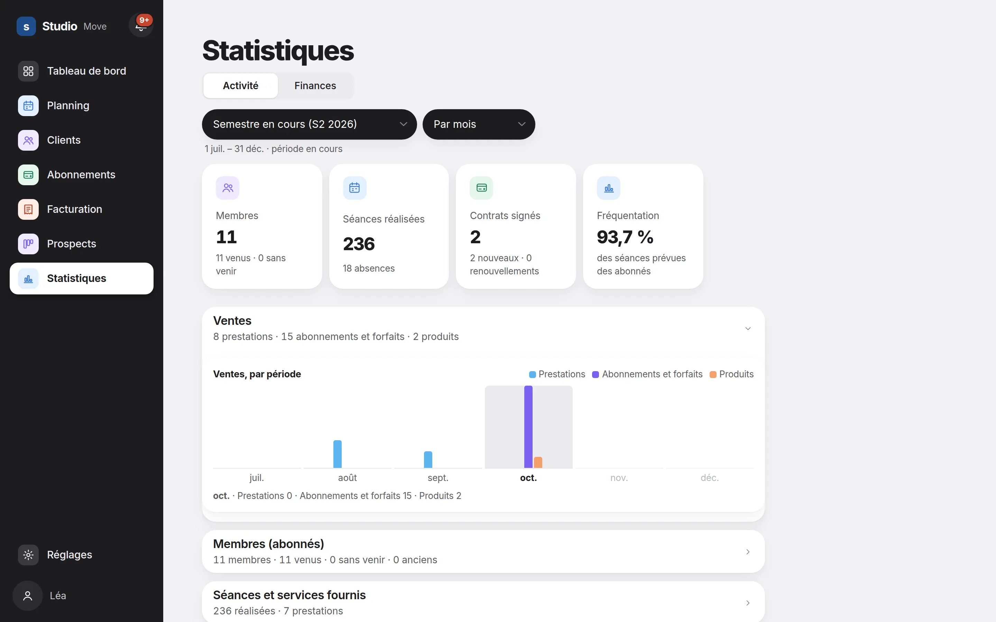
Task: Click the Contrats signés card icon
Action: (x=481, y=188)
